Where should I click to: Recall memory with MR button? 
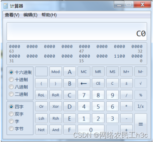pyautogui.click(x=98, y=72)
